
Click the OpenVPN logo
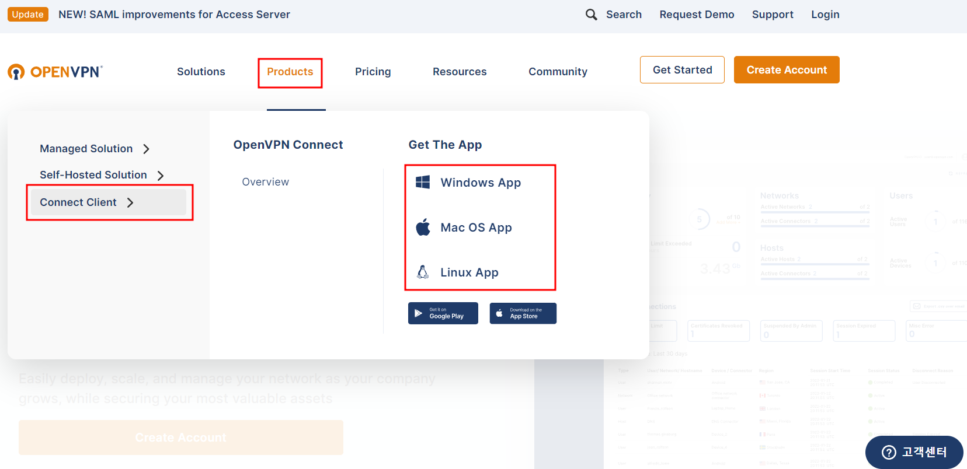coord(55,72)
